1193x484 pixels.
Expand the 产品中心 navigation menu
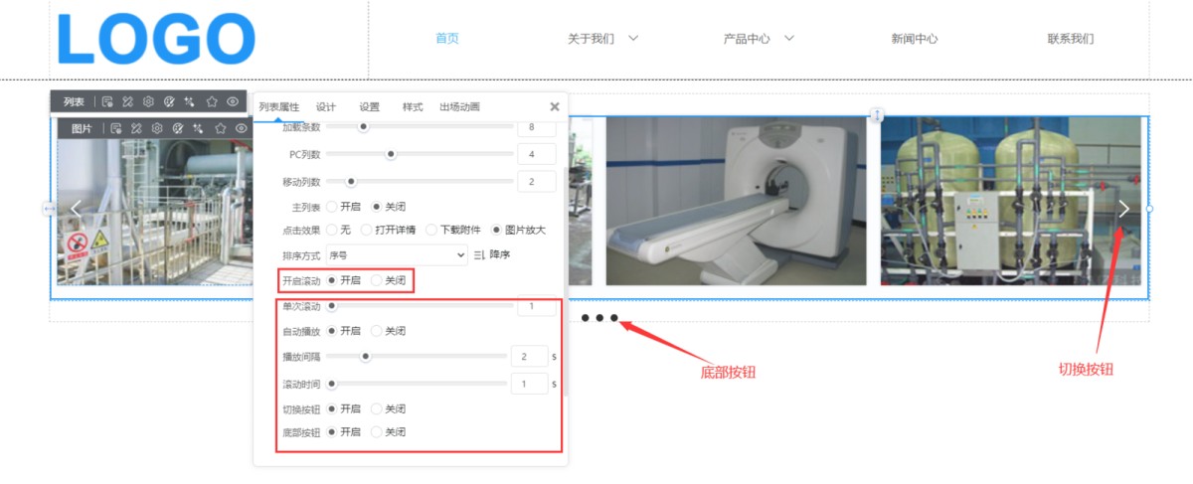pyautogui.click(x=759, y=39)
